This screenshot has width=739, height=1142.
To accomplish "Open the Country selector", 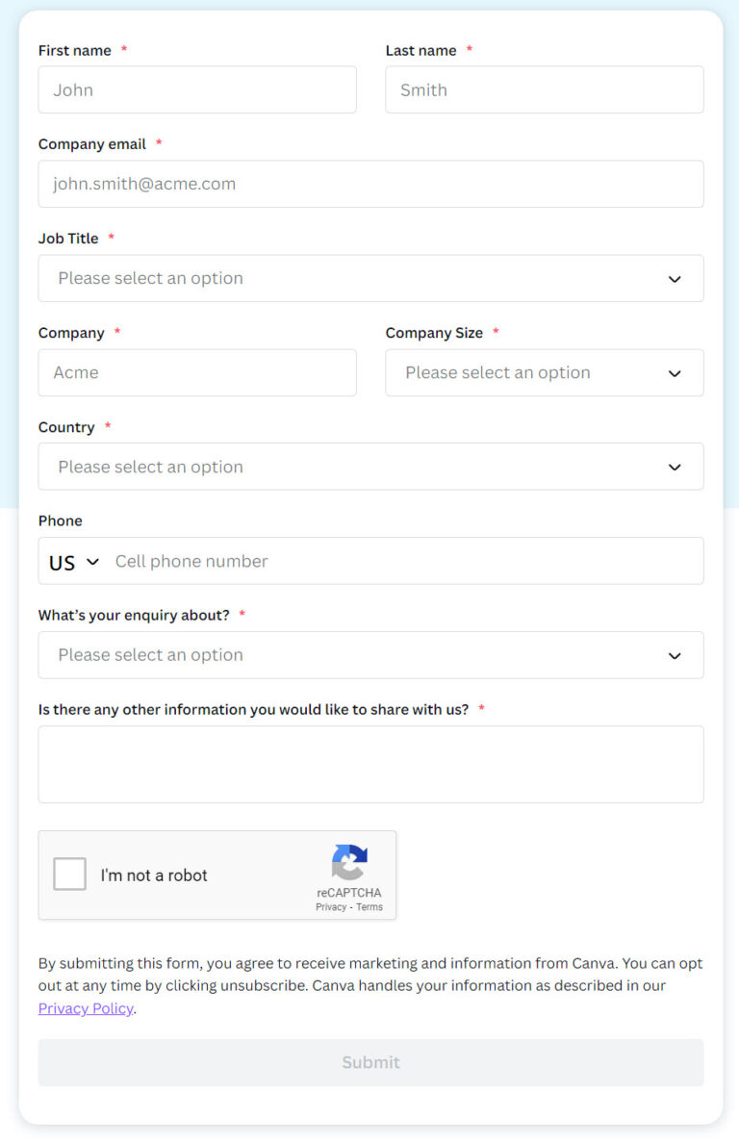I will click(370, 467).
